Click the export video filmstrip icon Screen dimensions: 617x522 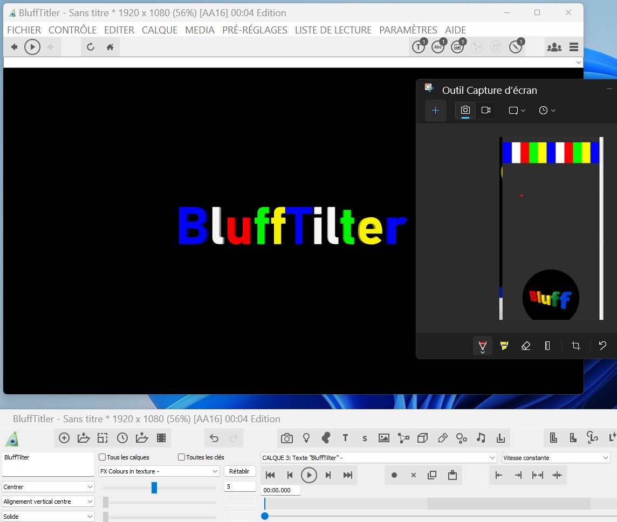pyautogui.click(x=161, y=438)
